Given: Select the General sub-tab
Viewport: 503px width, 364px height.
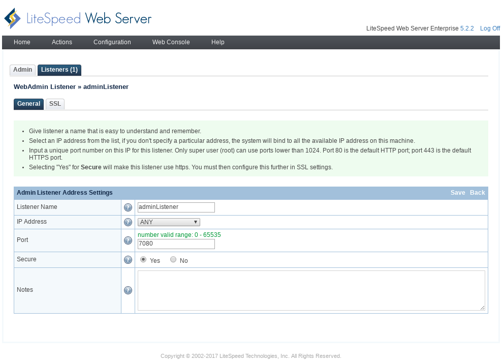Looking at the screenshot, I should tap(28, 104).
